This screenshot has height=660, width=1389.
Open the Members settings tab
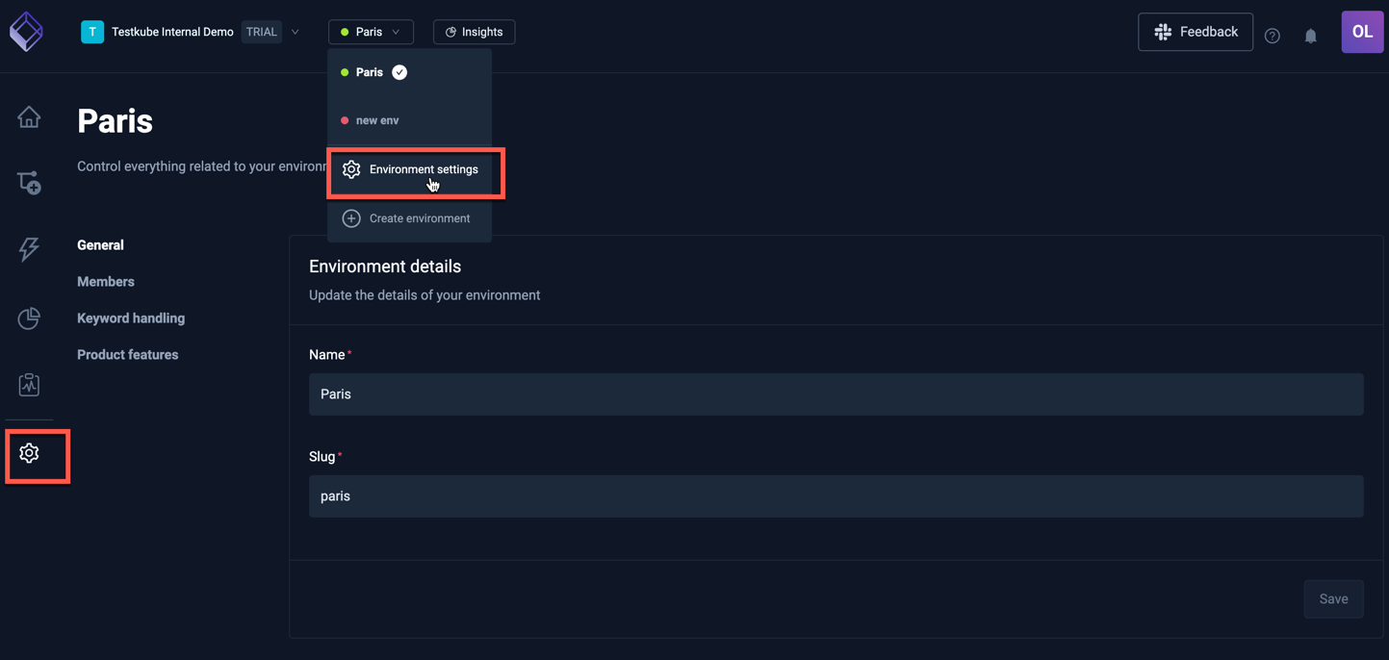pos(106,282)
